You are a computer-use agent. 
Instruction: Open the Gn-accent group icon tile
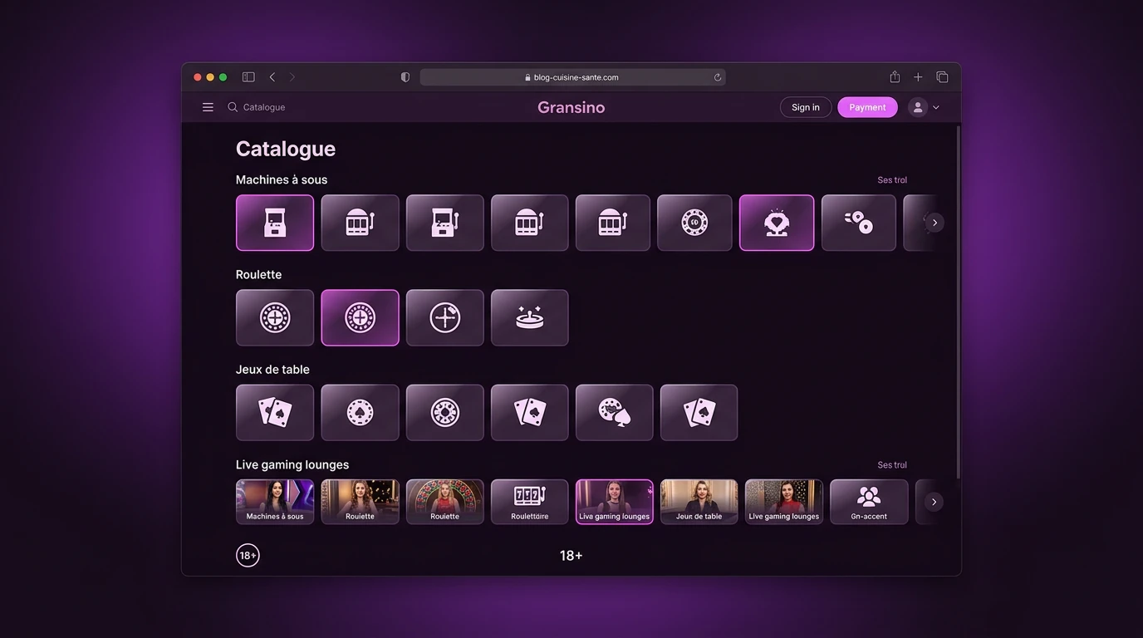869,502
